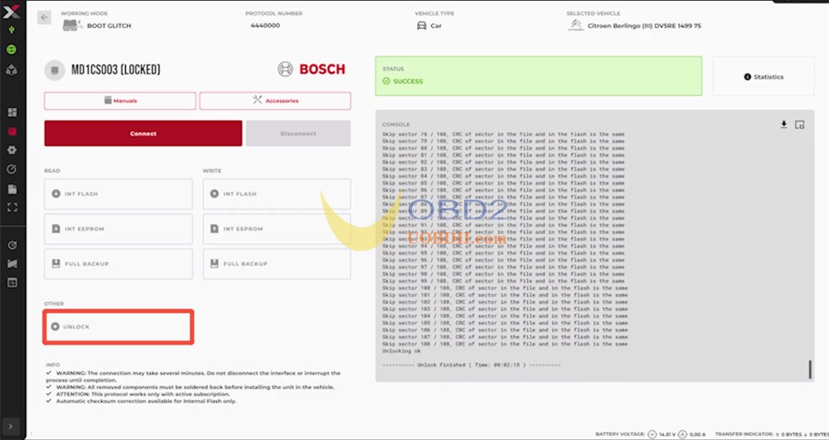Click Write INT EEPROM
The image size is (829, 440).
(277, 229)
